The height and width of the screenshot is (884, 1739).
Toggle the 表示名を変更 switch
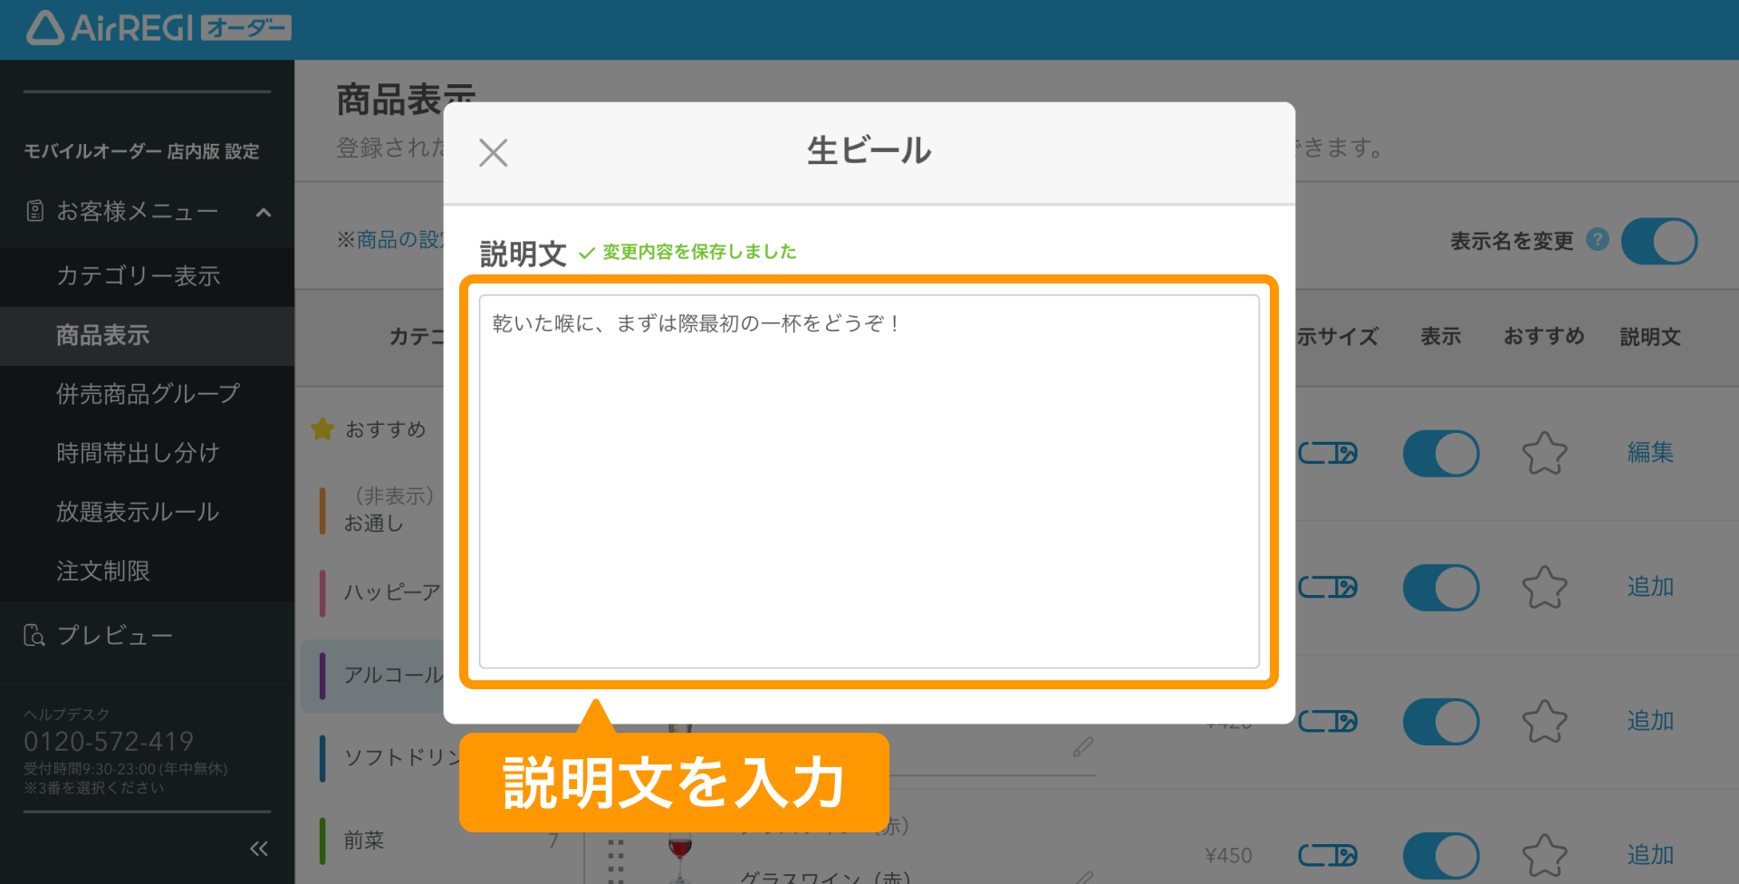(x=1658, y=241)
